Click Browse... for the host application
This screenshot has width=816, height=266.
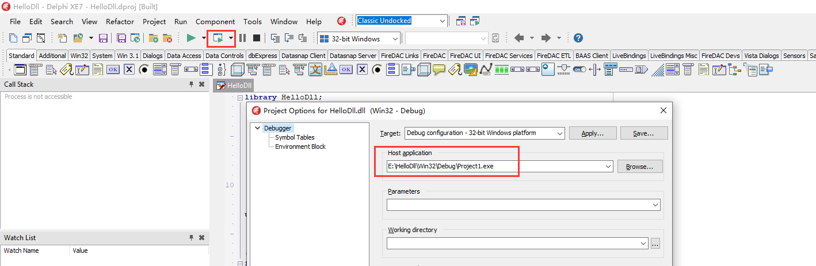pos(640,167)
